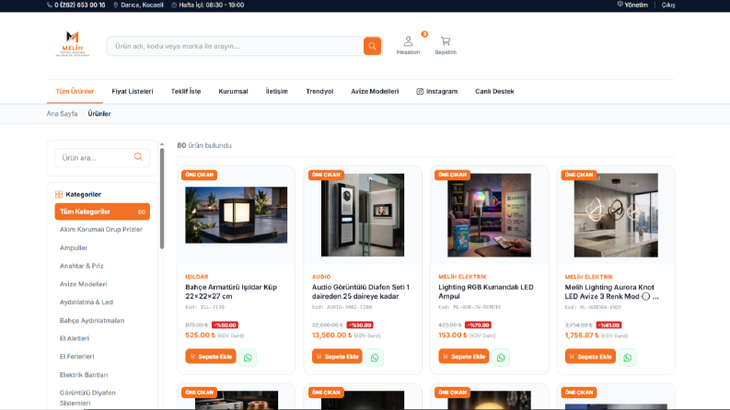Select El Aletleri category
Image resolution: width=730 pixels, height=410 pixels.
click(x=74, y=338)
